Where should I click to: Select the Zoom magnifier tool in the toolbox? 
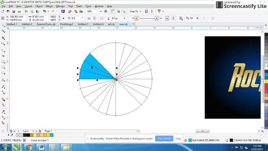[3, 44]
